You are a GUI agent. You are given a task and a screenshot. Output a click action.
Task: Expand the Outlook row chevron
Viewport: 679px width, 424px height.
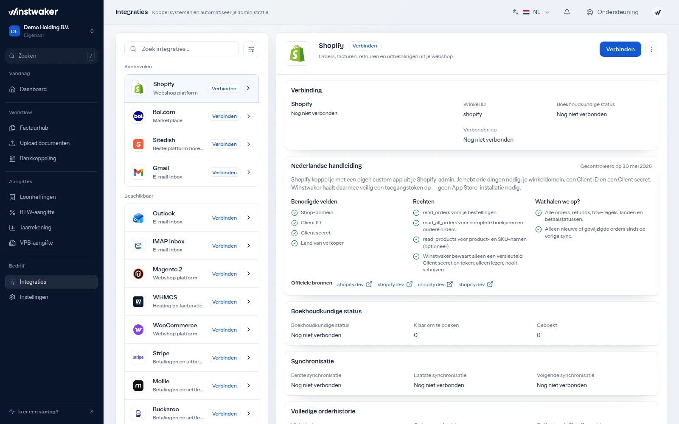click(x=248, y=218)
